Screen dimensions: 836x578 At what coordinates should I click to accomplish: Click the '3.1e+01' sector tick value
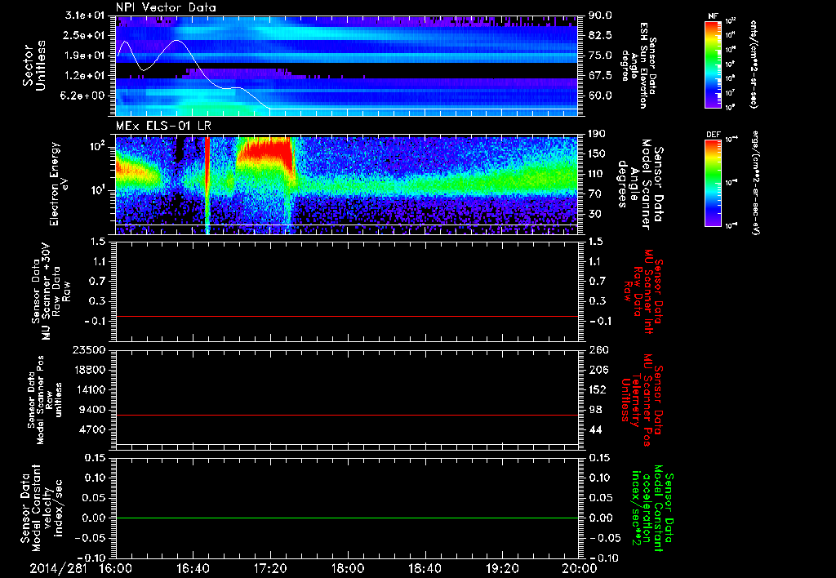(85, 16)
